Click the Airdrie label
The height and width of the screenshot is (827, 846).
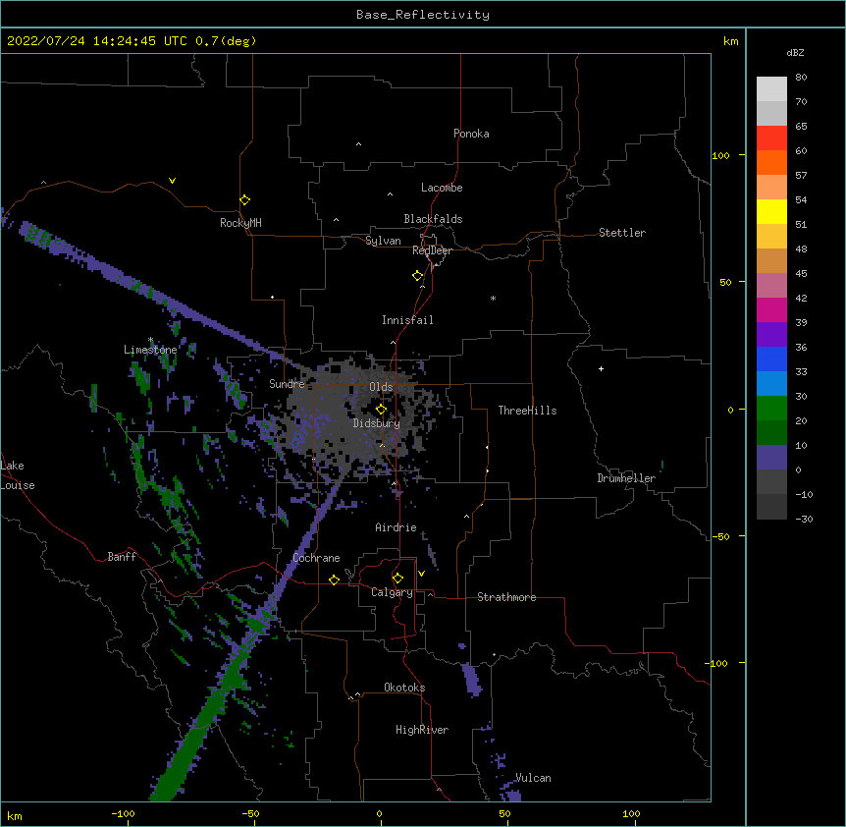click(x=397, y=527)
